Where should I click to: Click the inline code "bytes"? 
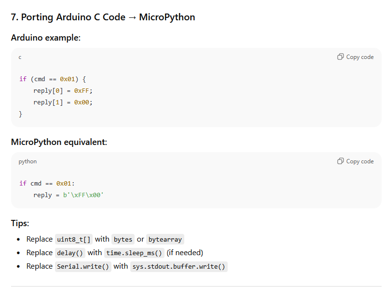[x=123, y=239]
